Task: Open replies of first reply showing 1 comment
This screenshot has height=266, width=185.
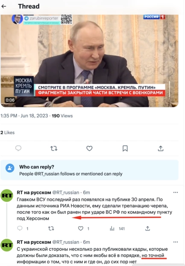Action: (20, 228)
